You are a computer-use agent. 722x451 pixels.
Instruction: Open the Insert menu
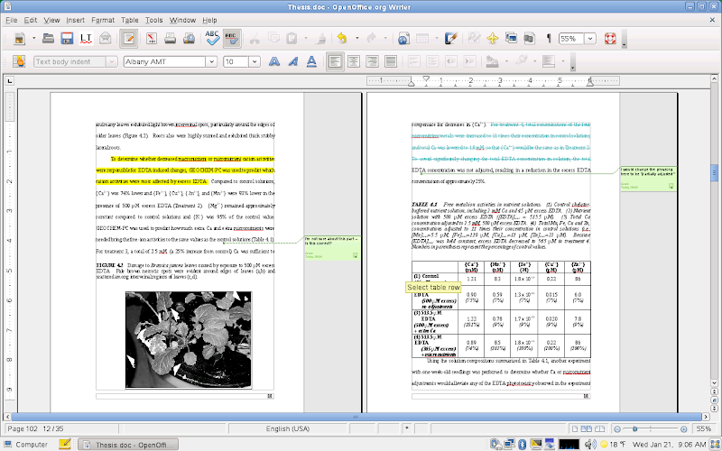coord(76,20)
